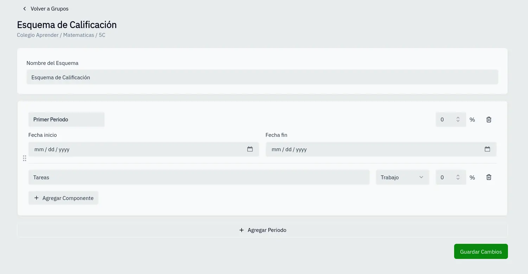Grab the period drag handle icon
528x274 pixels.
click(25, 158)
